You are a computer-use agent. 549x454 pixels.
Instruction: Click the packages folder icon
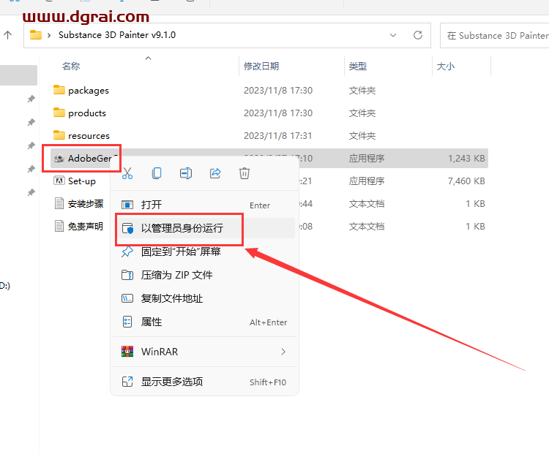[x=59, y=90]
